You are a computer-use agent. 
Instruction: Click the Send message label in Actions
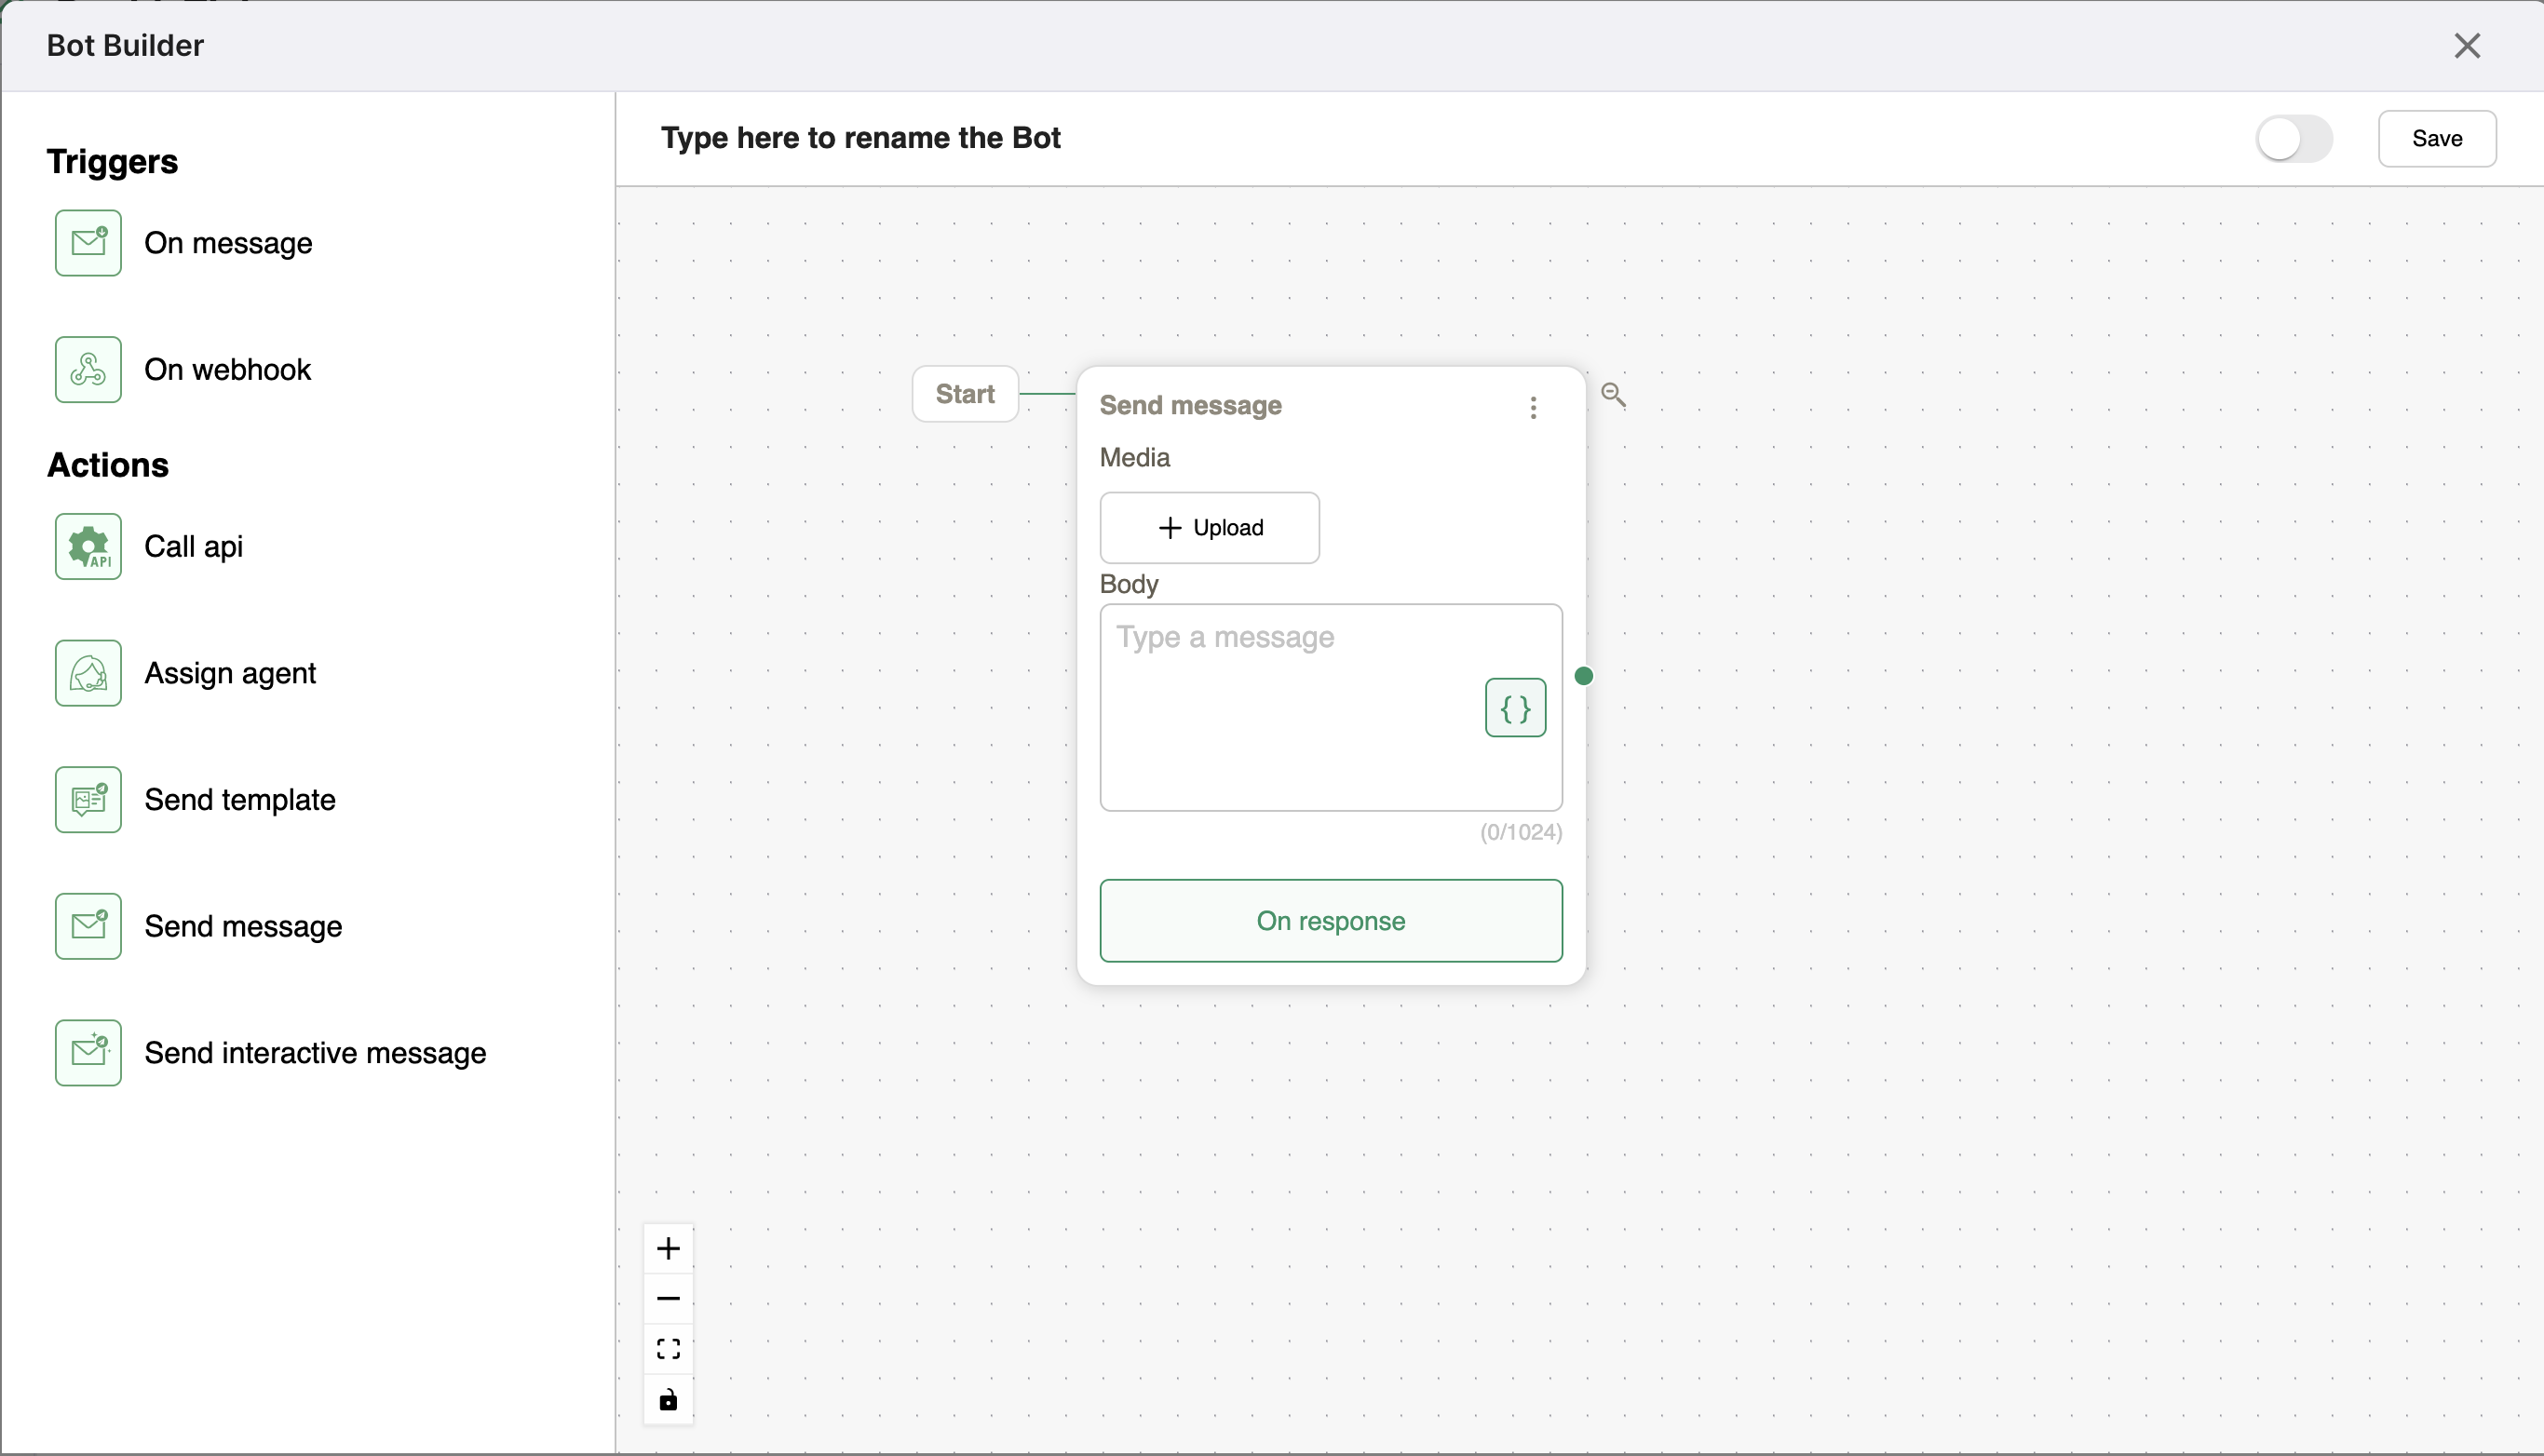tap(243, 926)
